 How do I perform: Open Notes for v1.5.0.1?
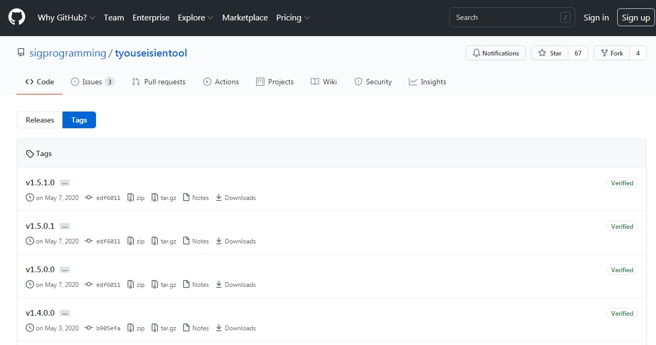(x=196, y=241)
